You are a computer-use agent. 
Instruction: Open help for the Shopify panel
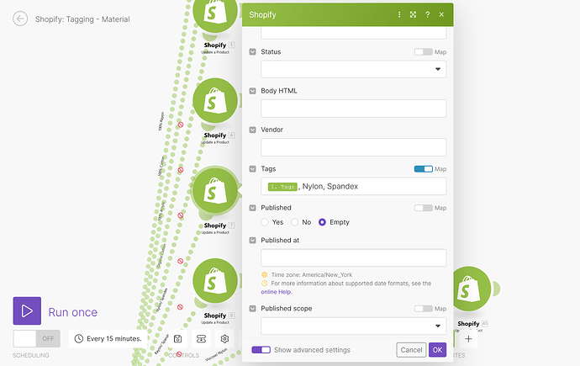pyautogui.click(x=428, y=14)
